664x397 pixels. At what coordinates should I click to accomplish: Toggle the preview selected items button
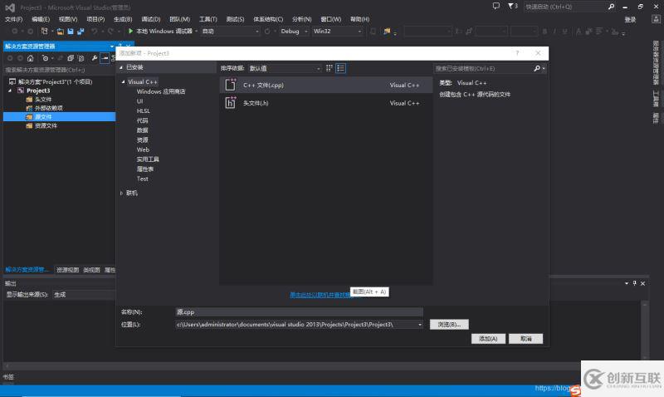(105, 58)
